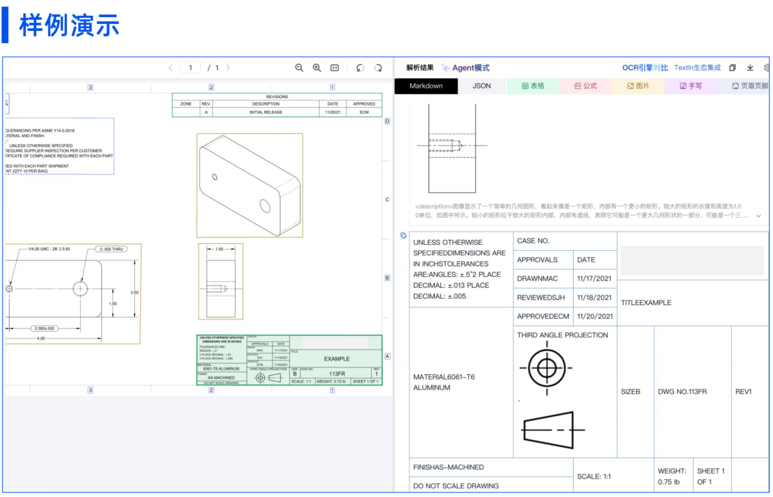The height and width of the screenshot is (497, 773).
Task: Copy the title block table
Action: point(403,235)
